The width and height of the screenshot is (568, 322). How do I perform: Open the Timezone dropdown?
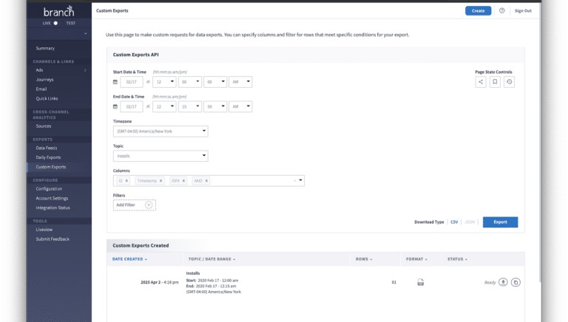click(x=160, y=131)
